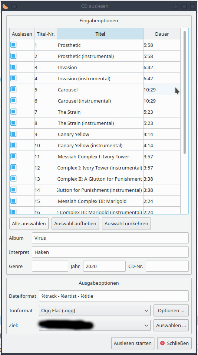Click Alle auswählen button
The image size is (198, 355).
(29, 223)
